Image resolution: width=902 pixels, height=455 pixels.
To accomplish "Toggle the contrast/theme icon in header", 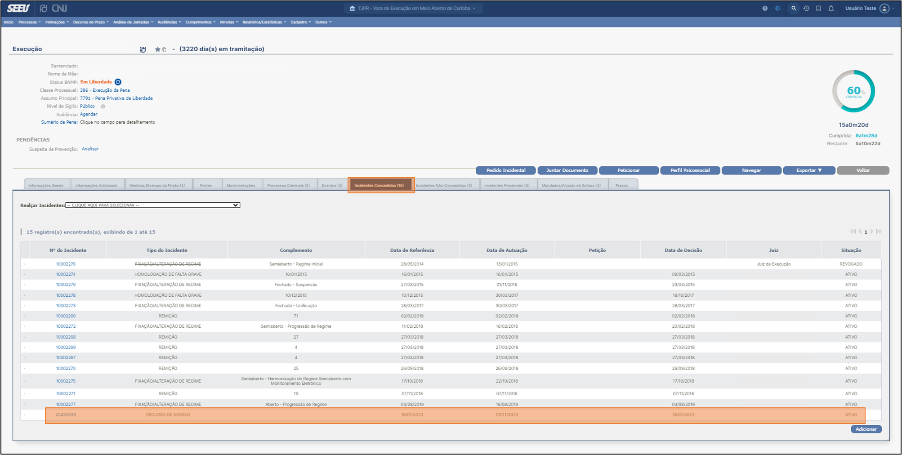I will pyautogui.click(x=777, y=8).
